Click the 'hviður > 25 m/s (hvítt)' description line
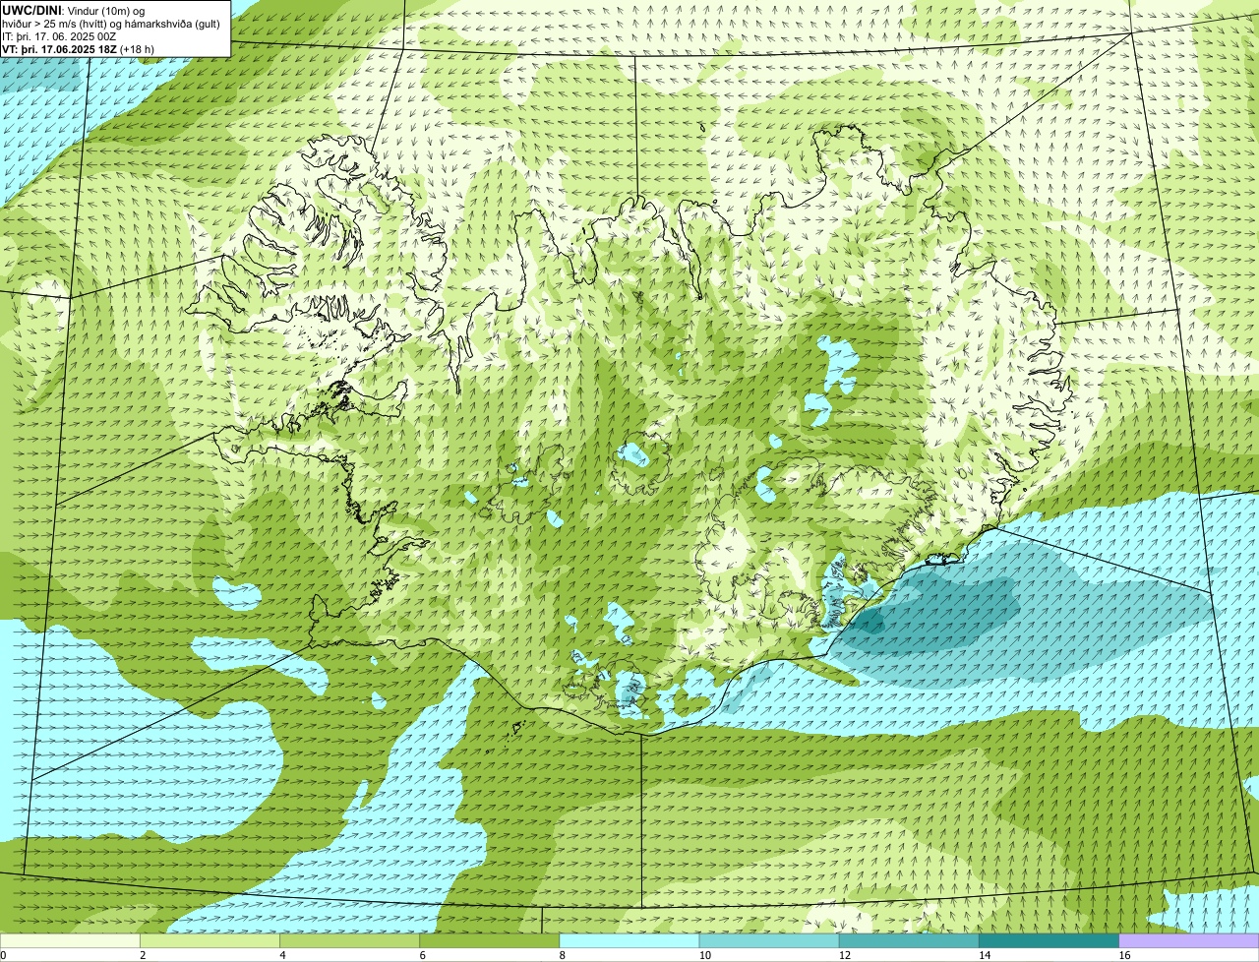1259x962 pixels. [x=111, y=24]
